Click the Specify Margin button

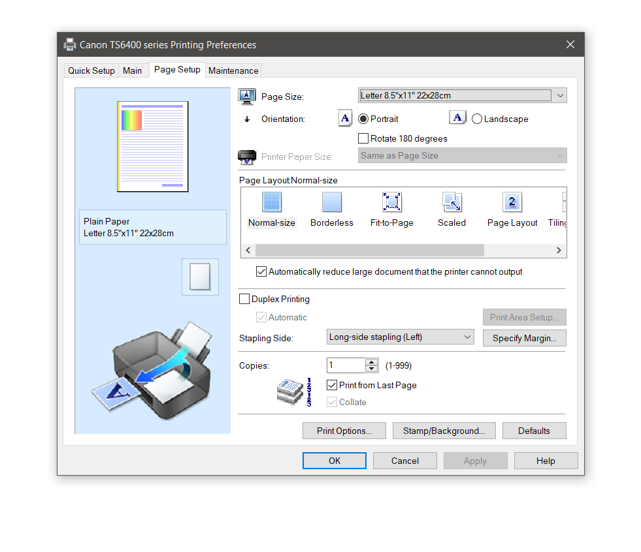click(524, 338)
